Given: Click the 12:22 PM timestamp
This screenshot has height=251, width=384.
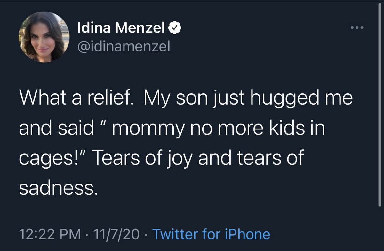Looking at the screenshot, I should click(50, 234).
